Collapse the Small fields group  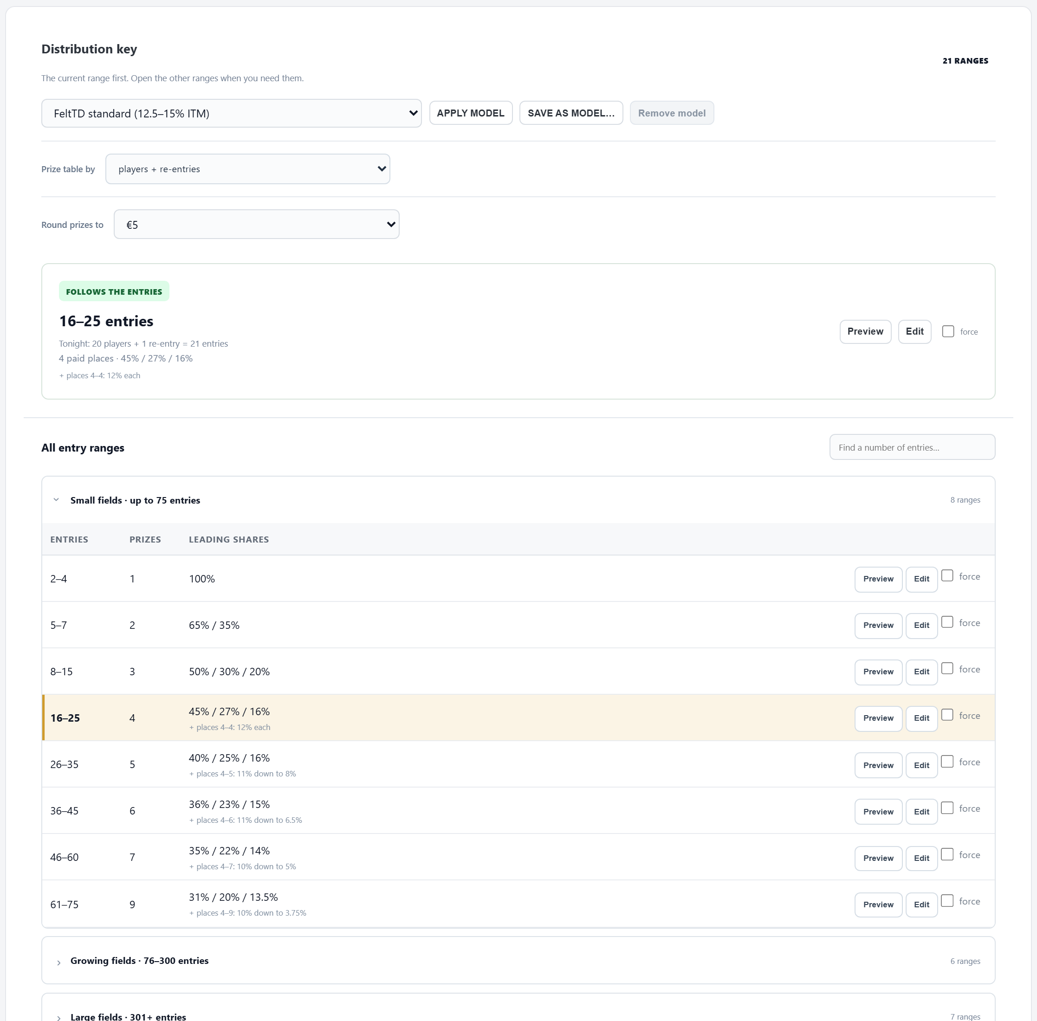518,500
